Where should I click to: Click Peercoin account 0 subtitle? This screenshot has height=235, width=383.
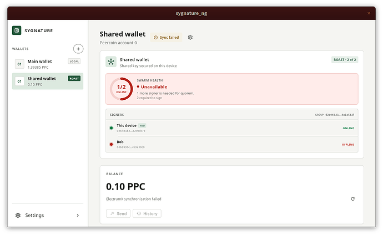coord(118,43)
